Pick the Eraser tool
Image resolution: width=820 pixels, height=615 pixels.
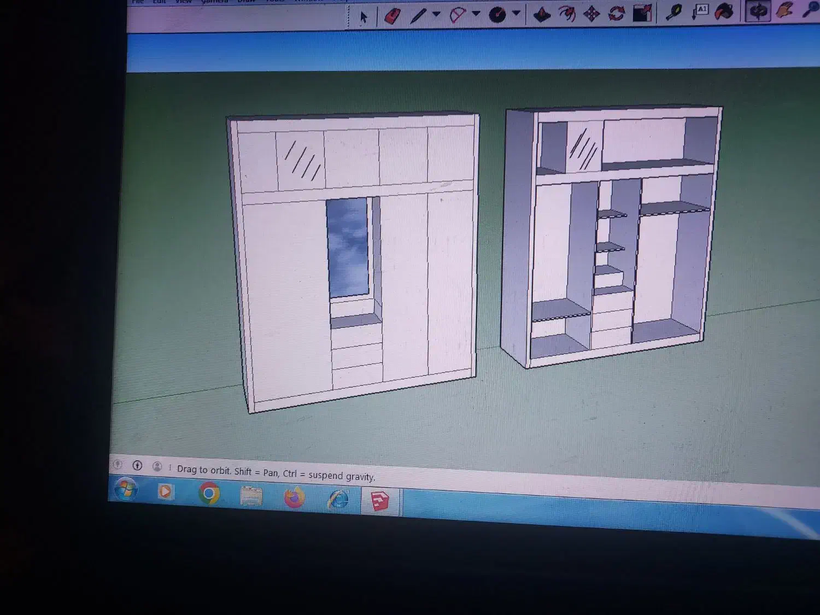pos(392,16)
